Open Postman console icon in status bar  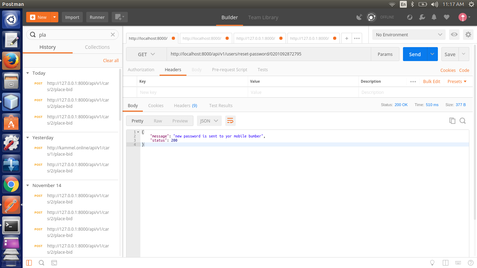(54, 263)
